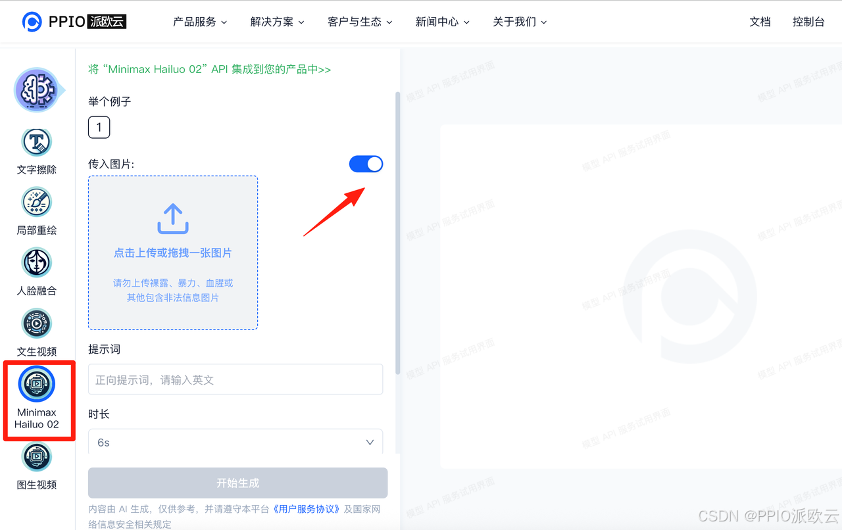Open the 时长 duration dropdown
Viewport: 842px width, 530px height.
[x=235, y=442]
